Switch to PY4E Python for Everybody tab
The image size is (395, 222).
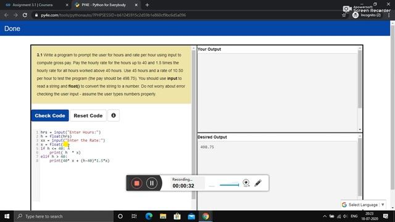(104, 5)
